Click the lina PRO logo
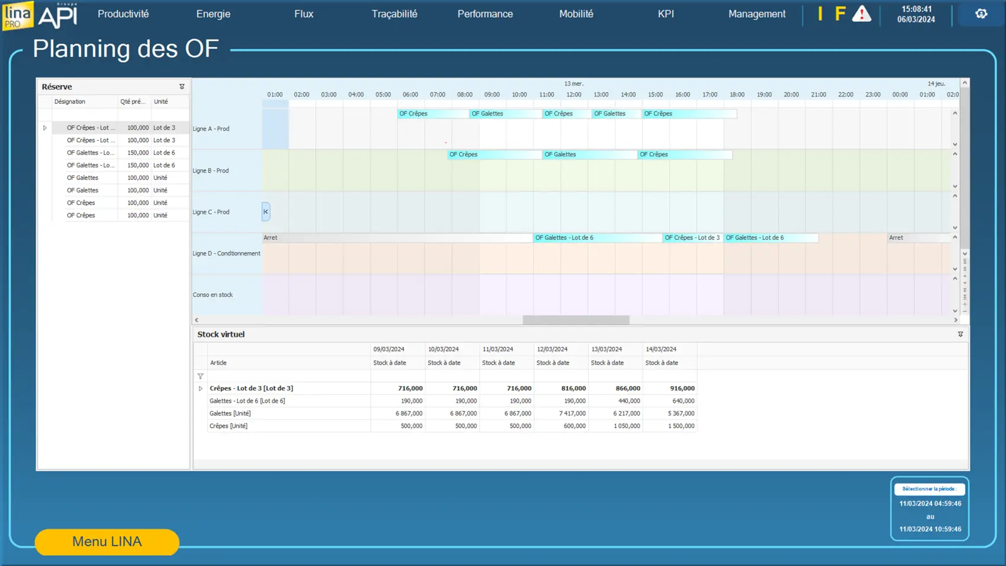This screenshot has width=1006, height=566. pos(18,15)
